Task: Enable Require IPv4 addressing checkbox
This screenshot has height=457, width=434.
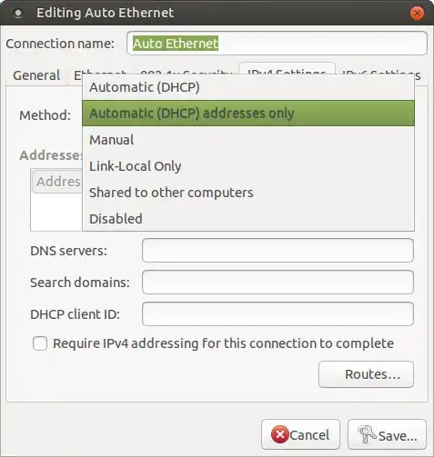Action: point(40,343)
